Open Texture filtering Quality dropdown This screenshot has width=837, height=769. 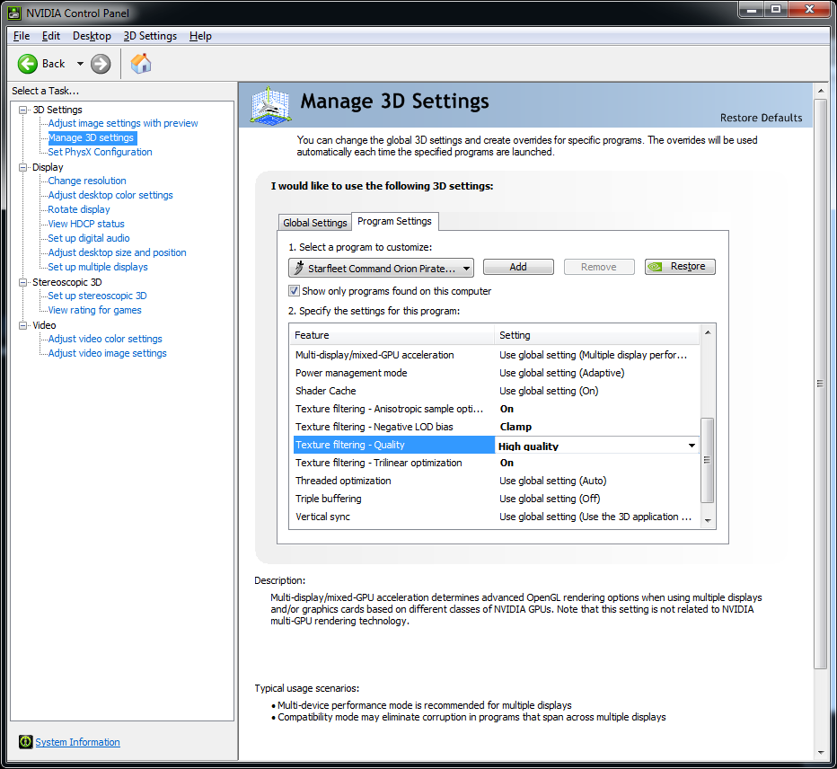(x=692, y=446)
